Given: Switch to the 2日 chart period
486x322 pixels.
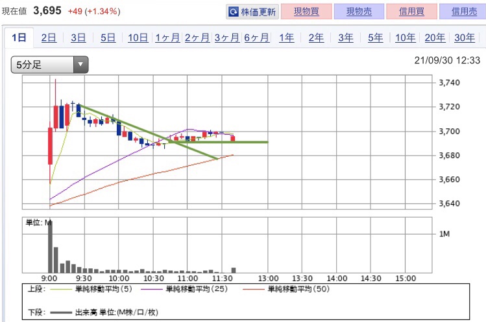Looking at the screenshot, I should point(49,38).
